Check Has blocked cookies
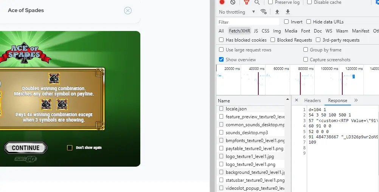Viewport: 379px width, 192px height. [x=221, y=40]
